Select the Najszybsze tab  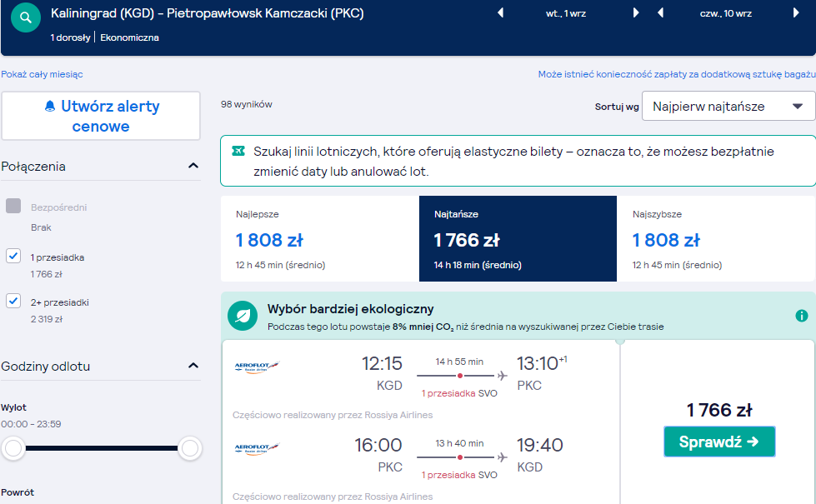[x=716, y=239]
